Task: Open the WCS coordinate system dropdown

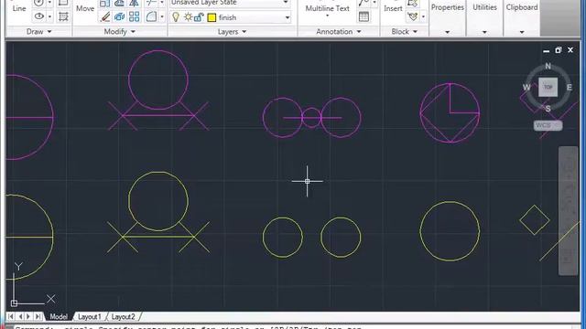Action: [548, 125]
